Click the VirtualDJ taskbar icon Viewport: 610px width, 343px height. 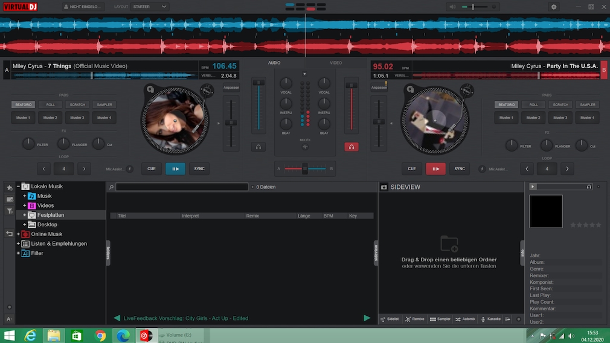pos(146,335)
